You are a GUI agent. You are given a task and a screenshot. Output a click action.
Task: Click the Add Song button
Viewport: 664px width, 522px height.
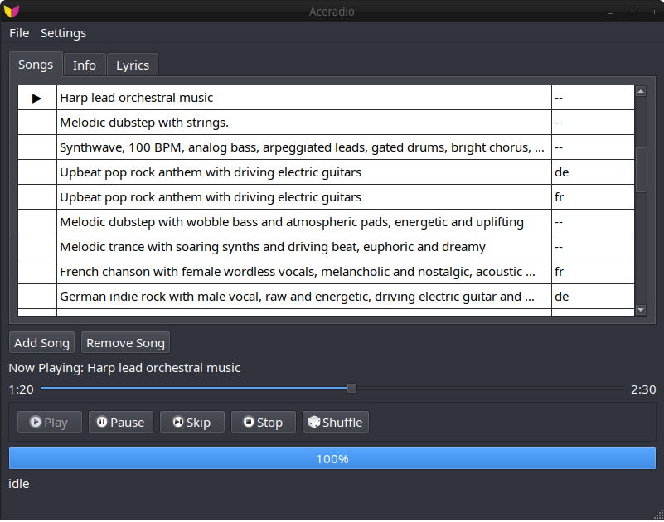pos(41,342)
